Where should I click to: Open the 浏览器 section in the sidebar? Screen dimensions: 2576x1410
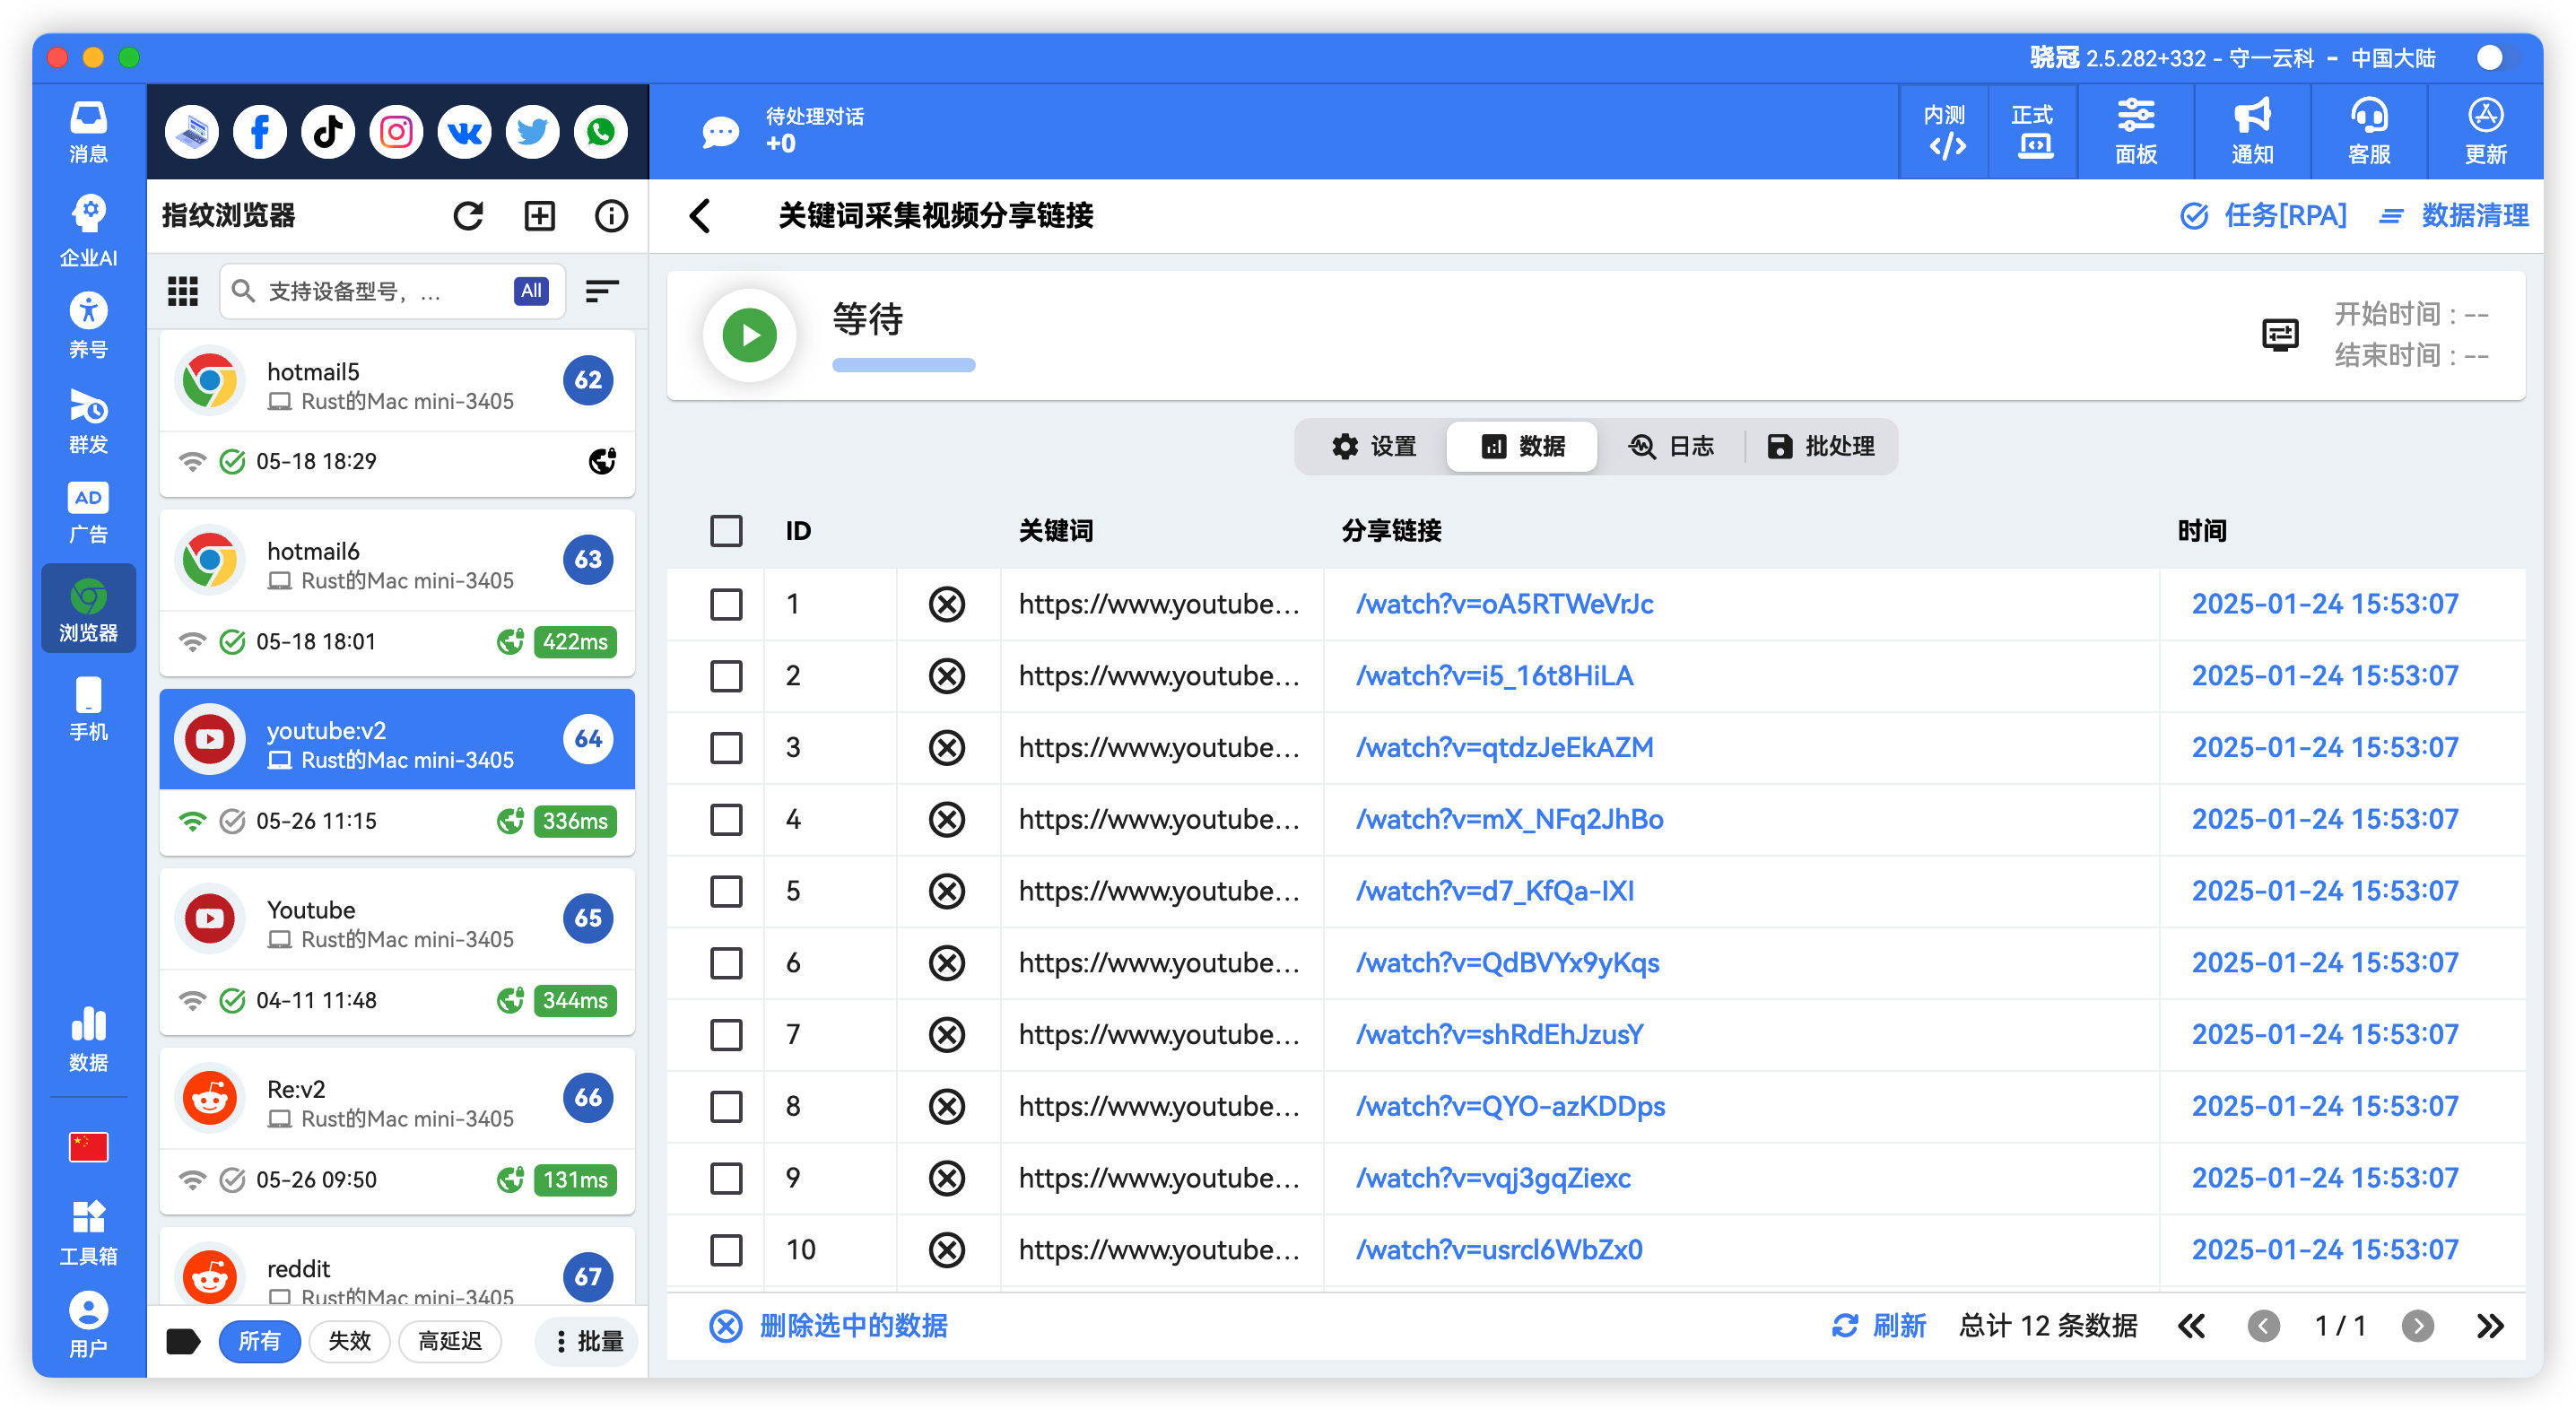coord(88,608)
